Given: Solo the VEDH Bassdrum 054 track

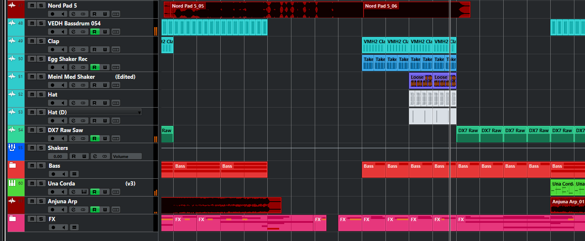Looking at the screenshot, I should tap(41, 23).
